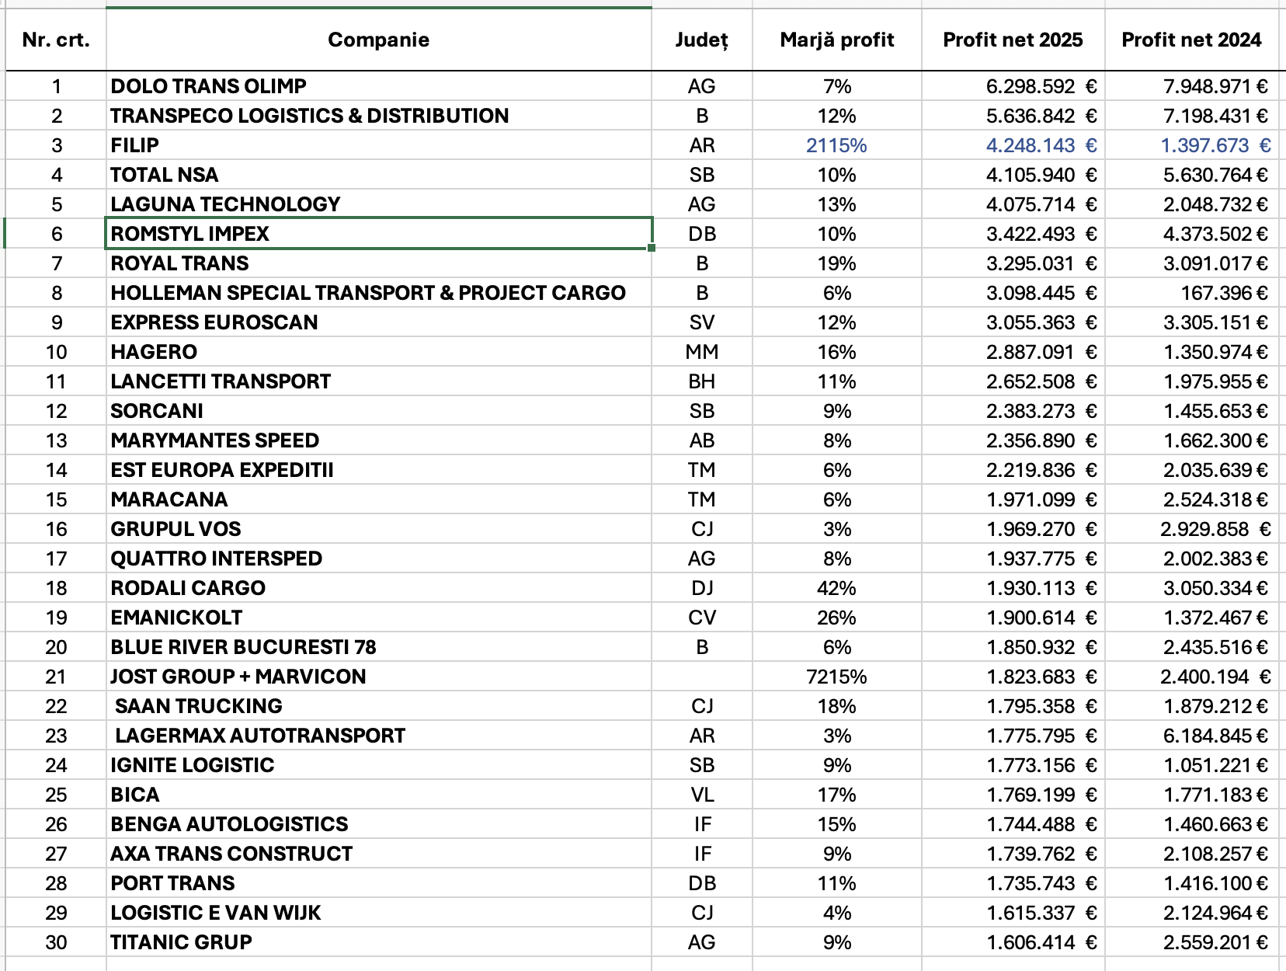1286x971 pixels.
Task: Click the selected ROMSTYL IMPEX cell
Action: pyautogui.click(x=379, y=234)
